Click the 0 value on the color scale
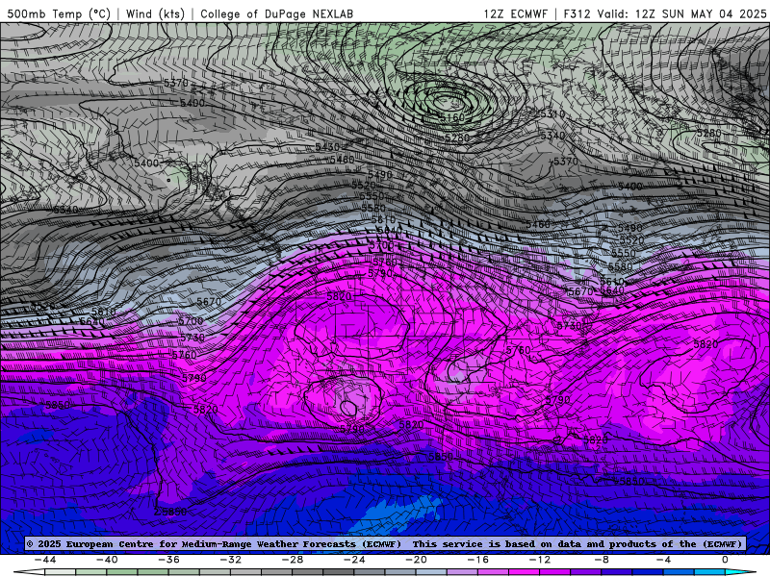The height and width of the screenshot is (577, 770). tap(725, 560)
